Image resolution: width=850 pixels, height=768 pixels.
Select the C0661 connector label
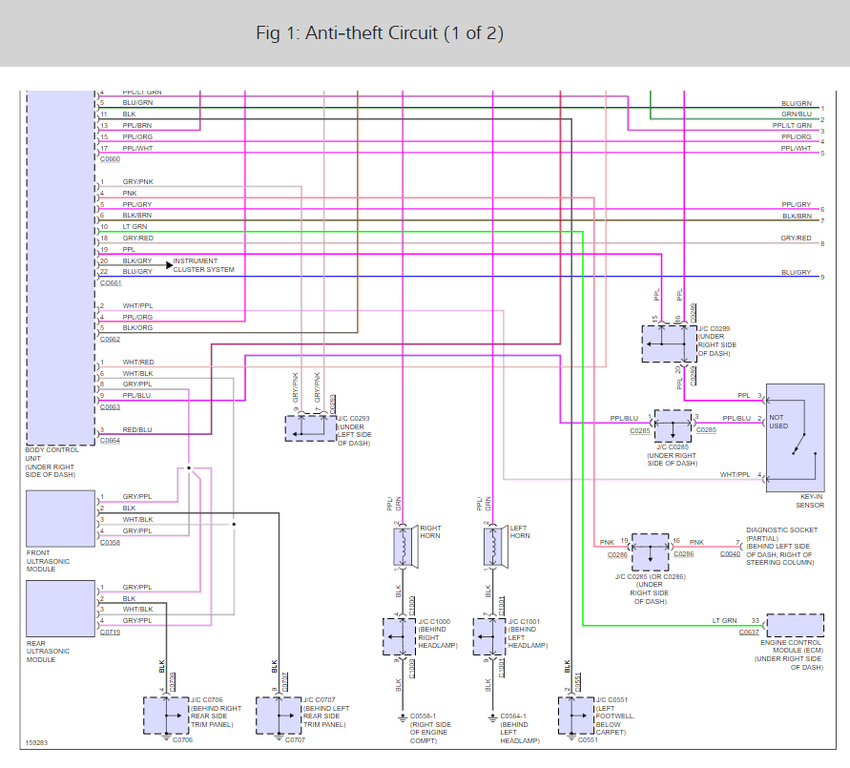point(111,283)
